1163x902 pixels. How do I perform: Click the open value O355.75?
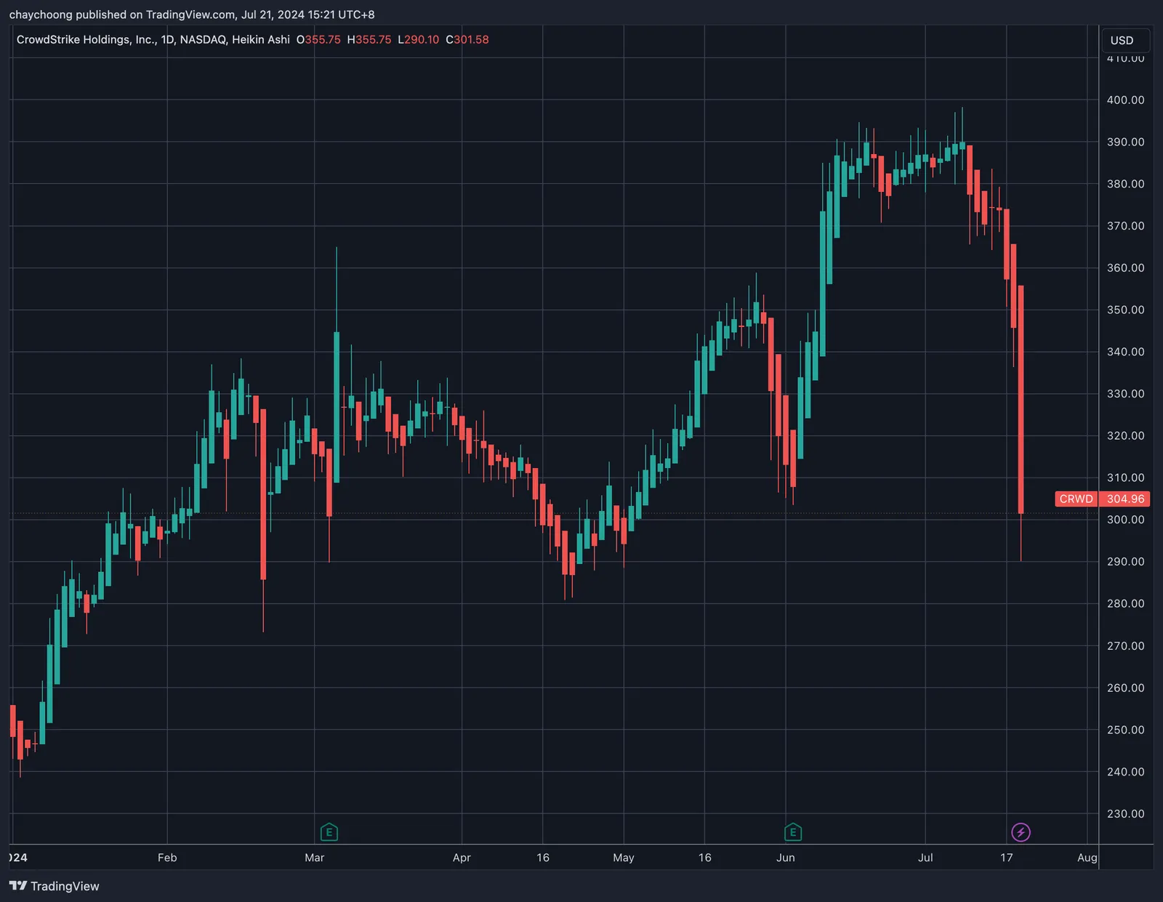tap(318, 39)
